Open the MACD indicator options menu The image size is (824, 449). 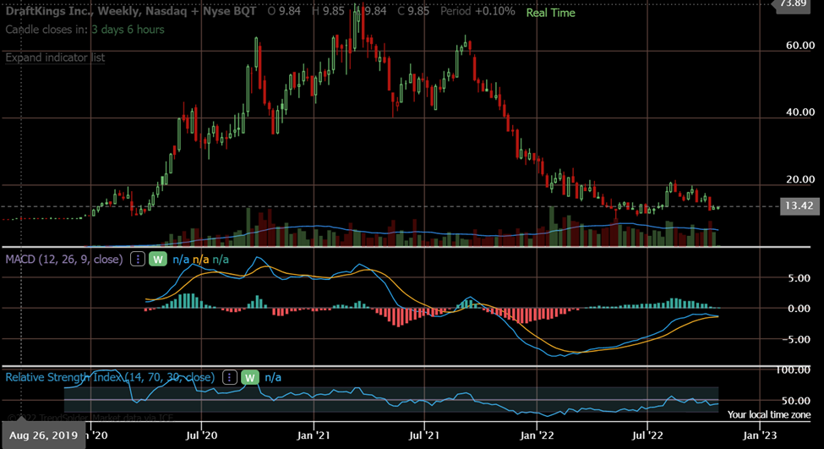tap(138, 260)
